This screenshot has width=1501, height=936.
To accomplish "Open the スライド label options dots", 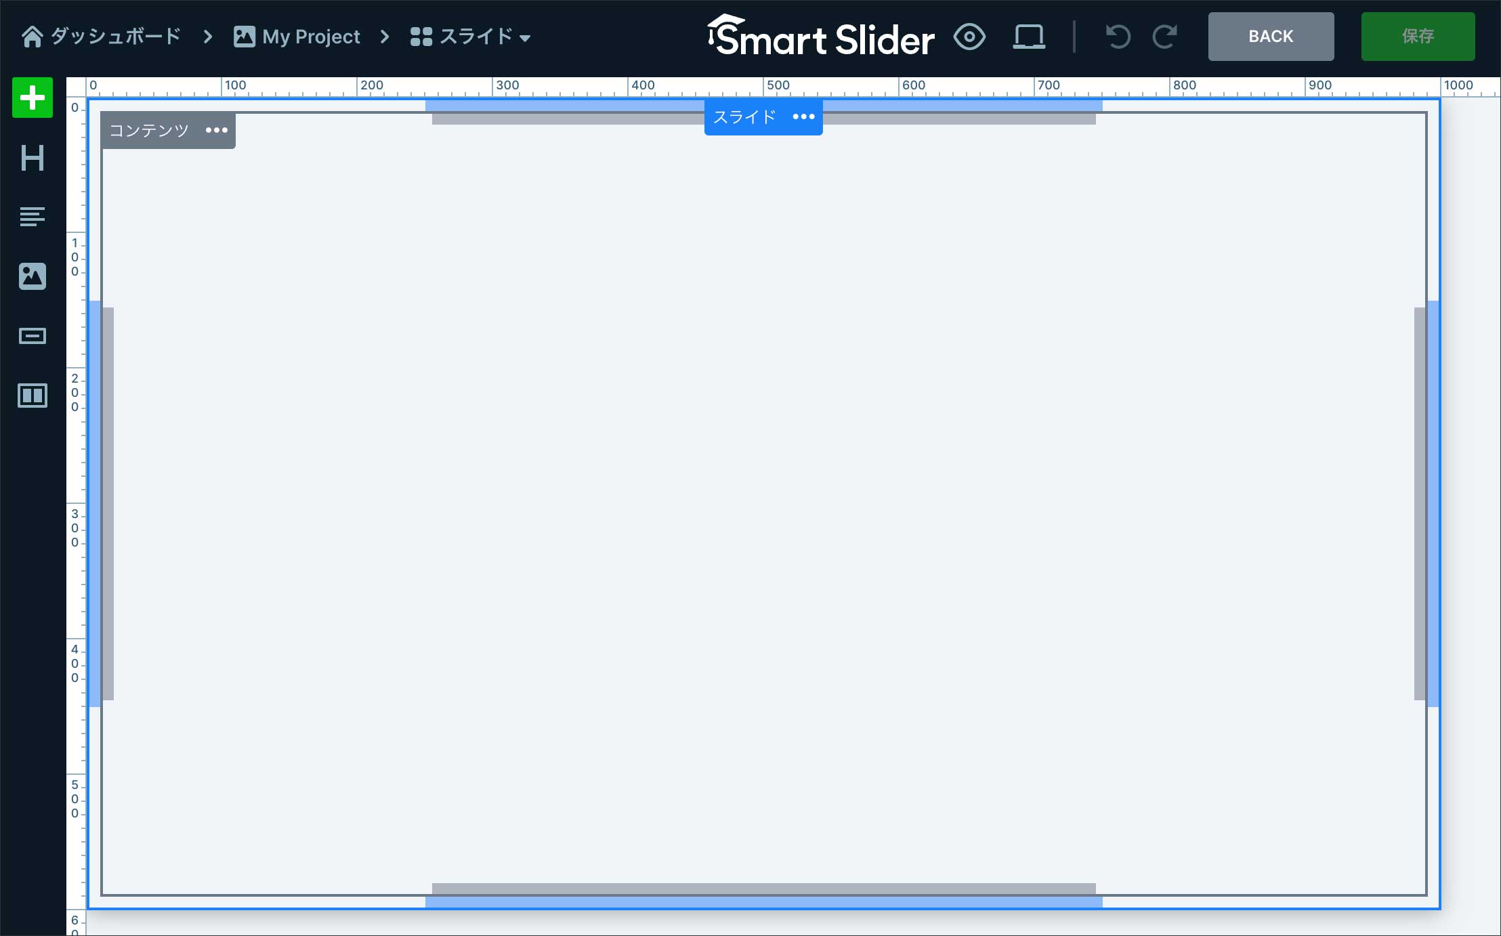I will [803, 117].
